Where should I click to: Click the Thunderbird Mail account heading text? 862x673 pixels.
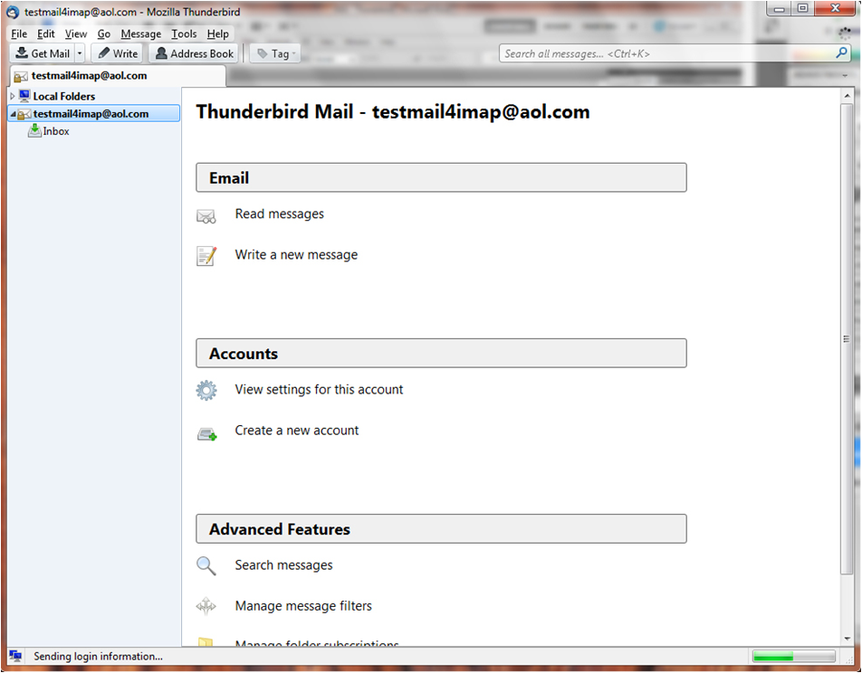pos(393,112)
